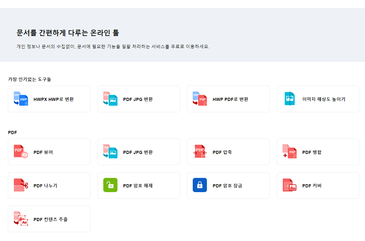Viewport: 365px width, 241px height.
Task: Open the PDF 뷰어 tool card
Action: click(x=49, y=151)
